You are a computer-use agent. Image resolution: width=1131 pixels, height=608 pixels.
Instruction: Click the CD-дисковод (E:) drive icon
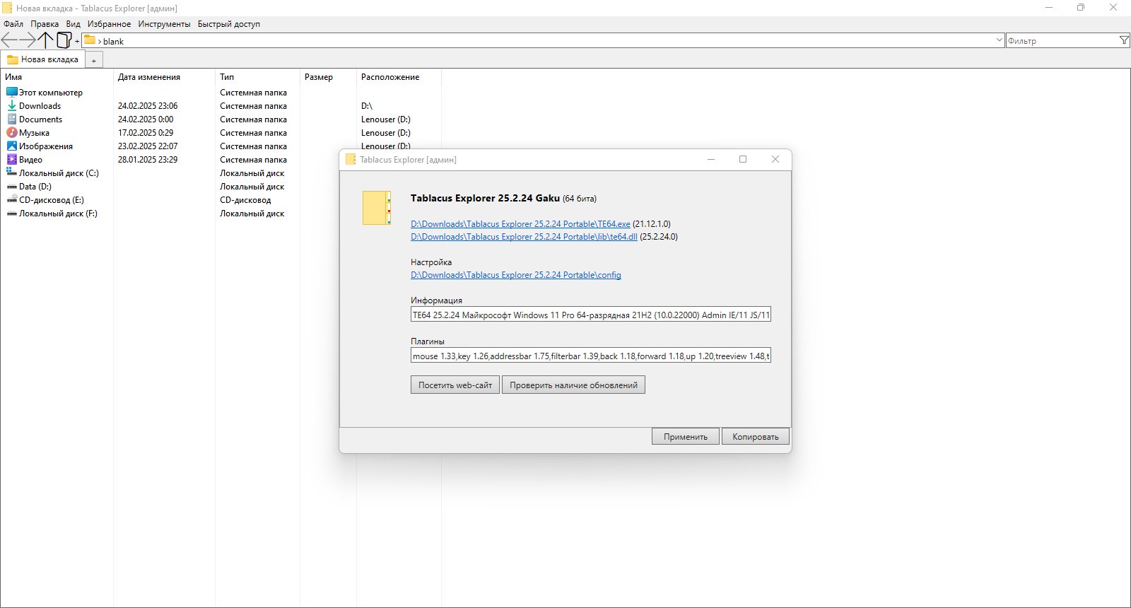pos(12,199)
